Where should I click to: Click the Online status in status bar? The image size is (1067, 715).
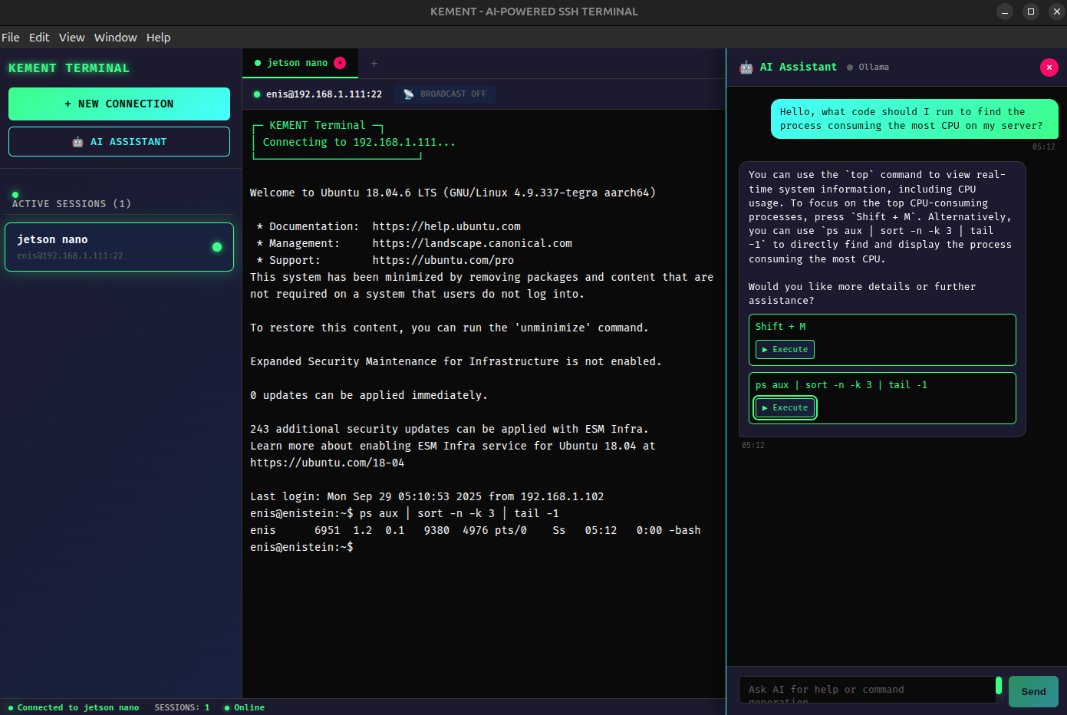(x=245, y=707)
